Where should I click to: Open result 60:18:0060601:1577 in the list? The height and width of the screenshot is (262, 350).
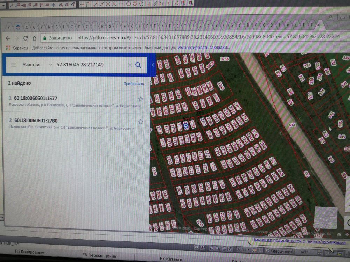coord(36,99)
